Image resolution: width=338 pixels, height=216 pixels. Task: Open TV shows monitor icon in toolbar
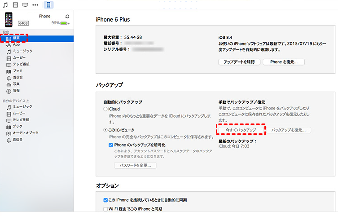(26, 5)
